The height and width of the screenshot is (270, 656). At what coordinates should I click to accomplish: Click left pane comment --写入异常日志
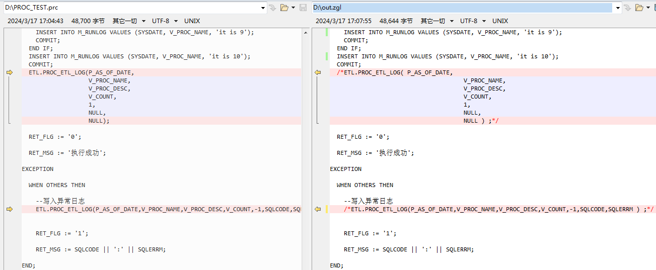coord(60,201)
